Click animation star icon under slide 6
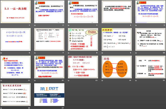 point(1,53)
